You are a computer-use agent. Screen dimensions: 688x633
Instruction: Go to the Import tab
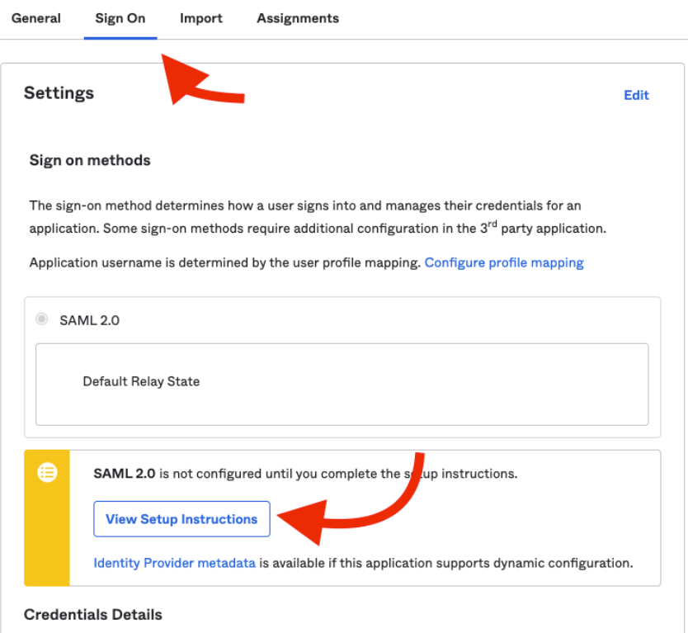pos(201,18)
